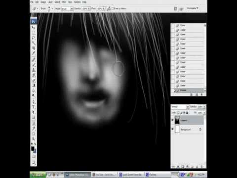Viewport: 237px width, 178px height.
Task: Delete current state in History panel
Action: click(201, 94)
